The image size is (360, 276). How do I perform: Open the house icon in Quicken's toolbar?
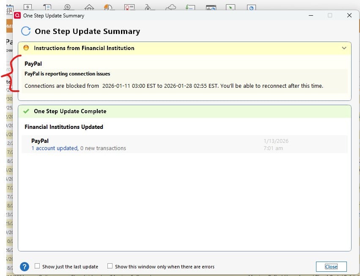pyautogui.click(x=89, y=7)
